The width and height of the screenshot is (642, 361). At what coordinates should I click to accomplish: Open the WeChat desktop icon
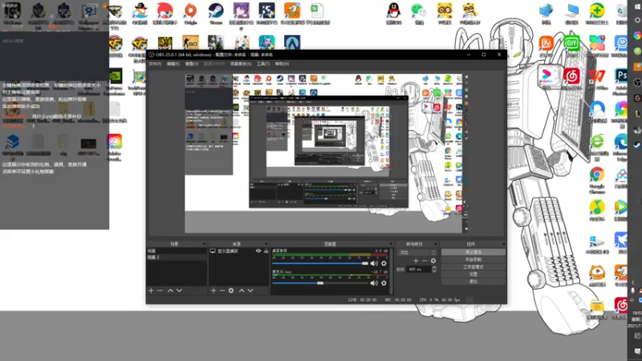point(419,13)
